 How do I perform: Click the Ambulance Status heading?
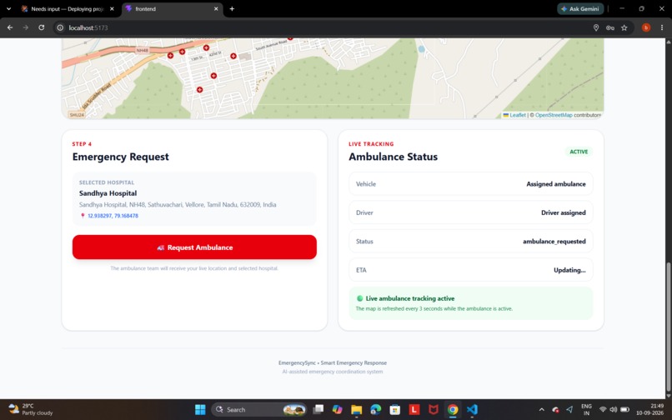[393, 157]
